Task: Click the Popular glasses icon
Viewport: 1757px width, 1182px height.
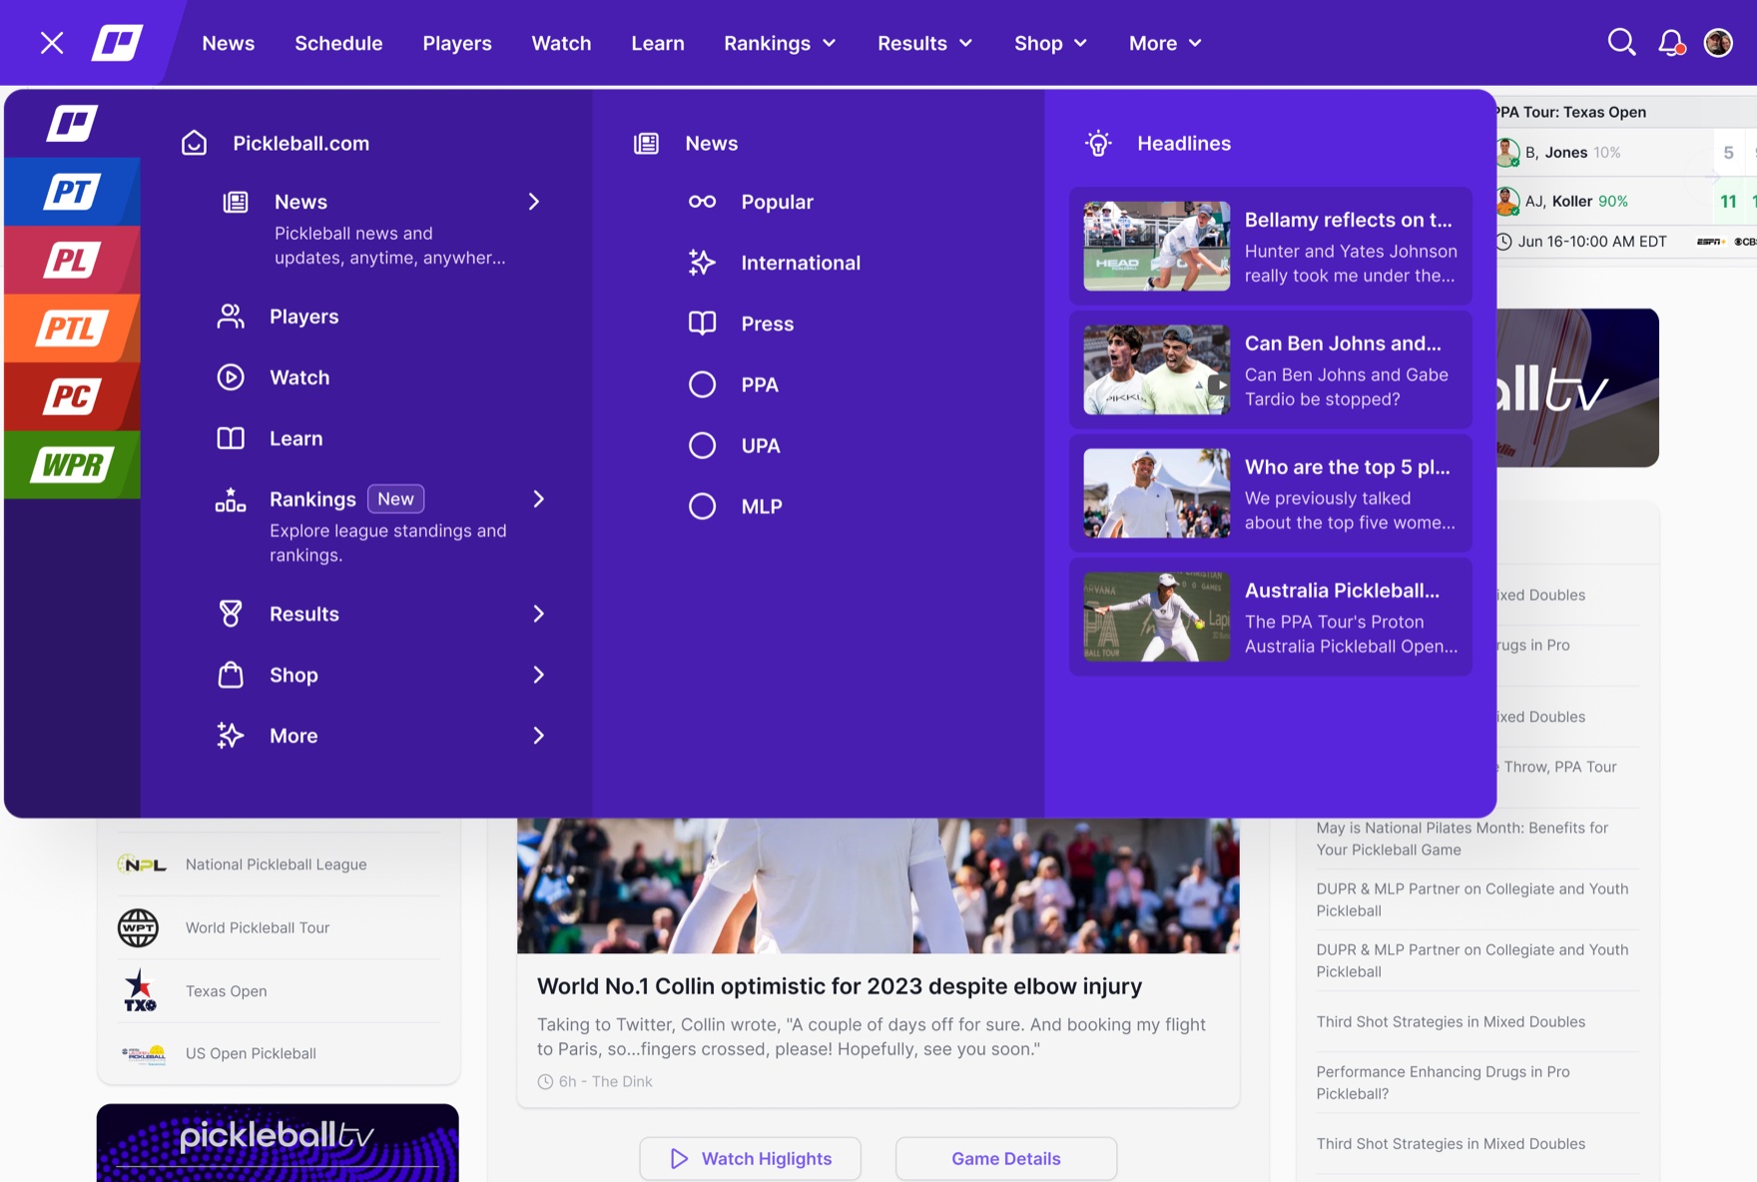Action: [703, 202]
